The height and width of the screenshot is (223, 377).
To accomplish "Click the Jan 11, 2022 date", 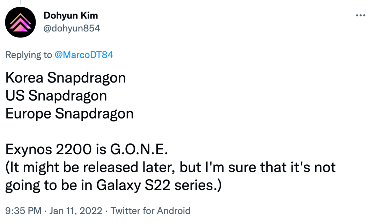I will [x=76, y=211].
